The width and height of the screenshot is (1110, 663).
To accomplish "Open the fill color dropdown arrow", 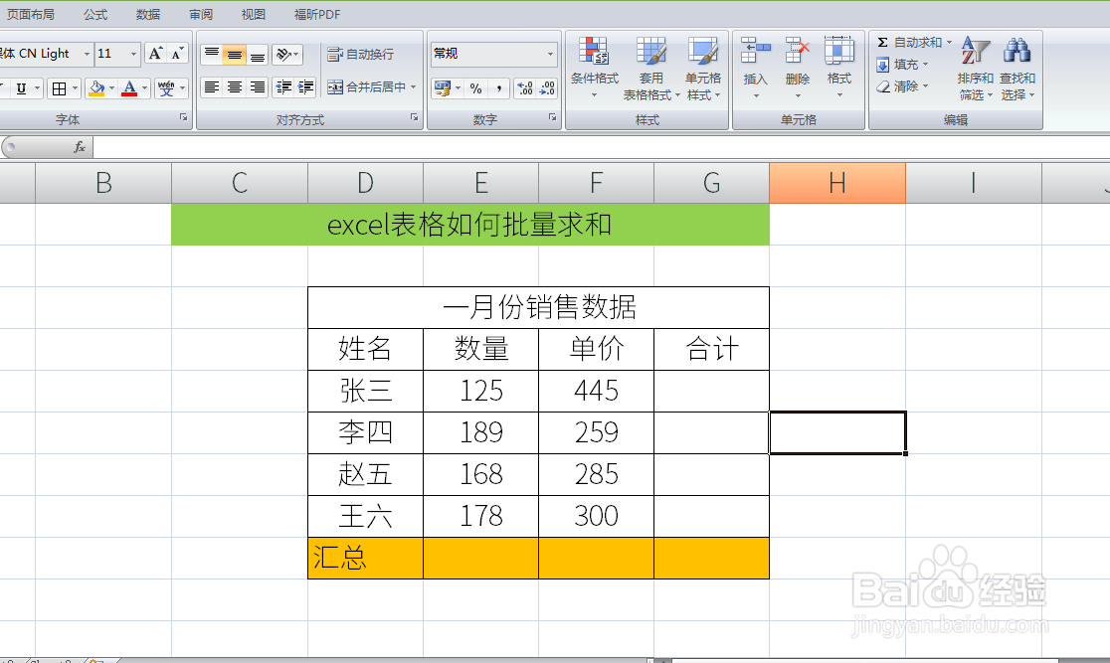I will point(110,87).
